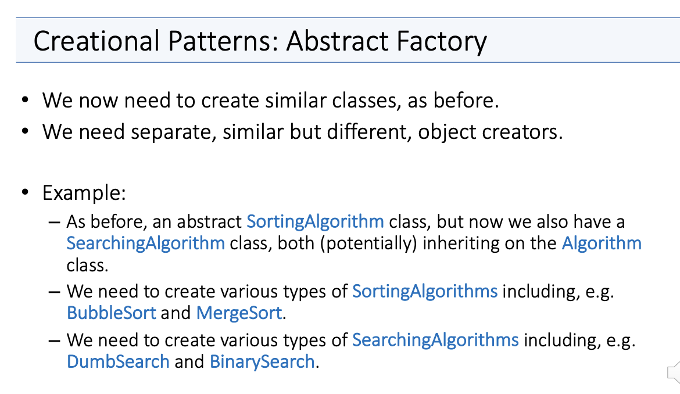Click the audio speaker icon on slide
680x394 pixels.
pos(674,372)
